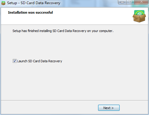Click the Setup has finished installing message
Viewport: 149px width, 115px height.
click(63, 31)
